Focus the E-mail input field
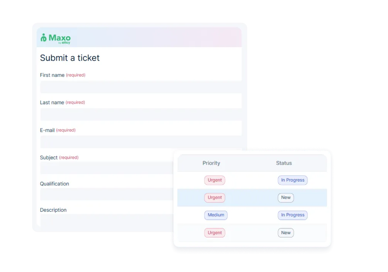Screen dimensions: 388x272 point(141,142)
